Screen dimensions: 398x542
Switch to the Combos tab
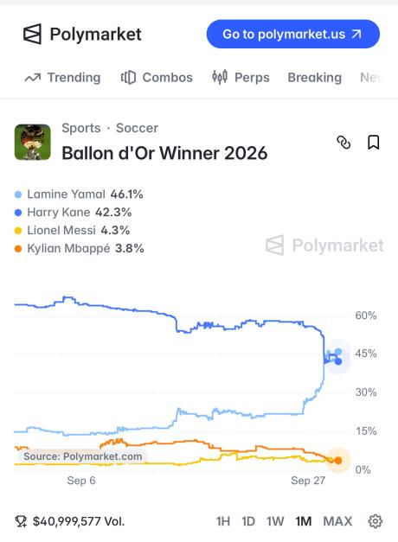(x=157, y=78)
